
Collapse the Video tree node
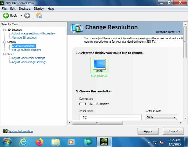(5, 54)
